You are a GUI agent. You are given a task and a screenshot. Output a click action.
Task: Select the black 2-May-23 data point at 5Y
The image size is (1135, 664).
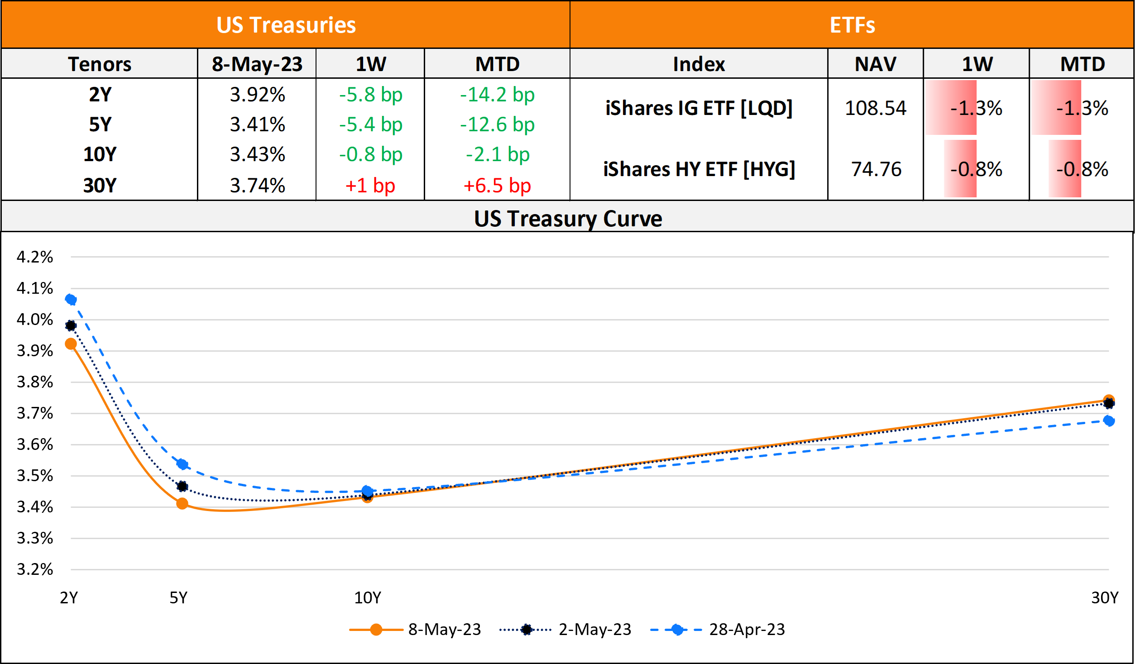[182, 487]
